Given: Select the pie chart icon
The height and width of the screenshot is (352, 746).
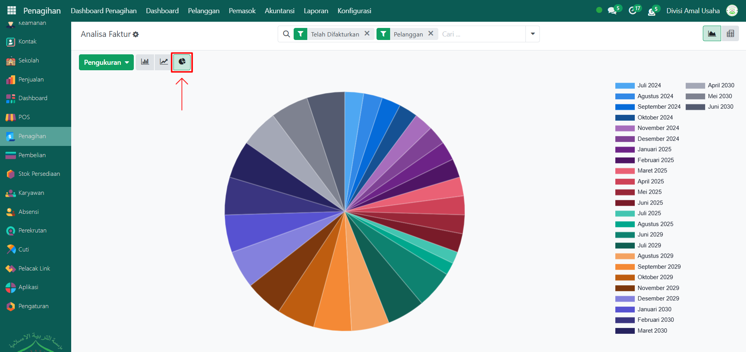Looking at the screenshot, I should click(182, 62).
